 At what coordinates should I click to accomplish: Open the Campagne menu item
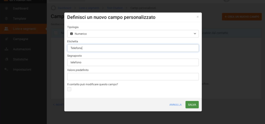point(20,39)
